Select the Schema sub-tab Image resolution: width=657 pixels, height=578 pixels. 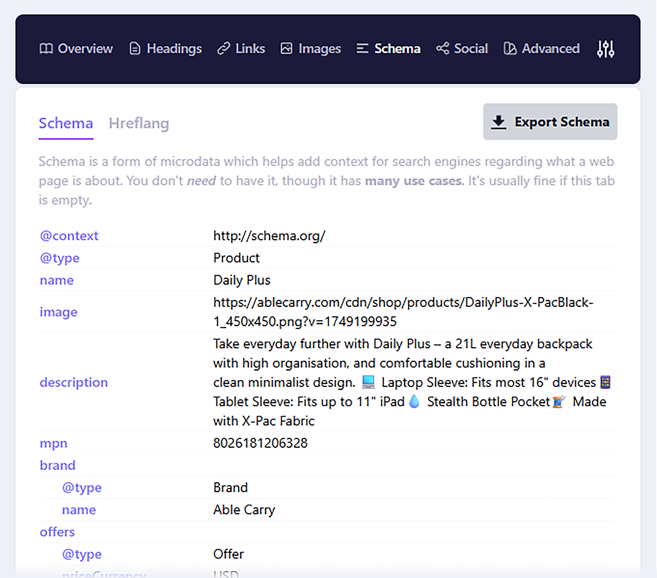point(66,124)
